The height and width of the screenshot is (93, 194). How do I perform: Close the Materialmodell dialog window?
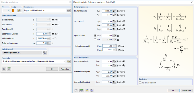tap(191, 2)
